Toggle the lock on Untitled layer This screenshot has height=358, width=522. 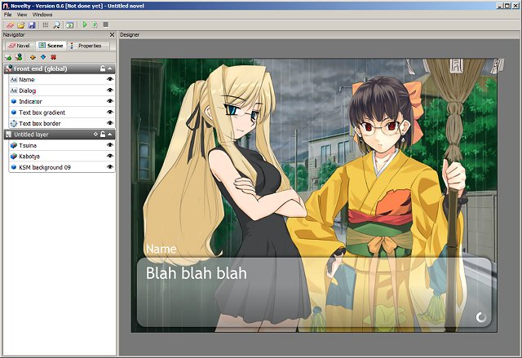(x=103, y=134)
